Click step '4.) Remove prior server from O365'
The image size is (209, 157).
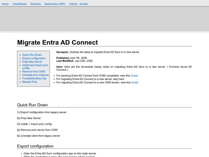[x=38, y=130]
